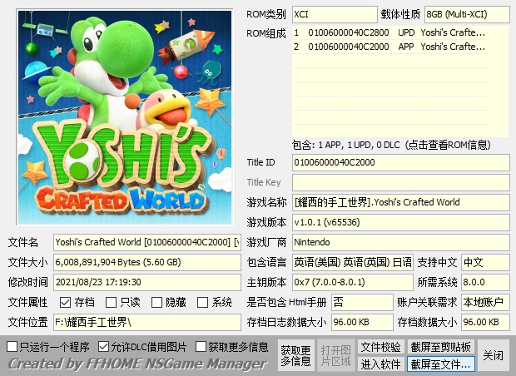Open 进入软件 button
The width and height of the screenshot is (516, 376).
tap(380, 364)
